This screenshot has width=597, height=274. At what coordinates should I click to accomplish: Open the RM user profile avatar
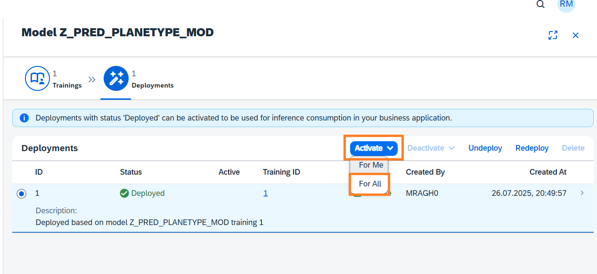566,4
